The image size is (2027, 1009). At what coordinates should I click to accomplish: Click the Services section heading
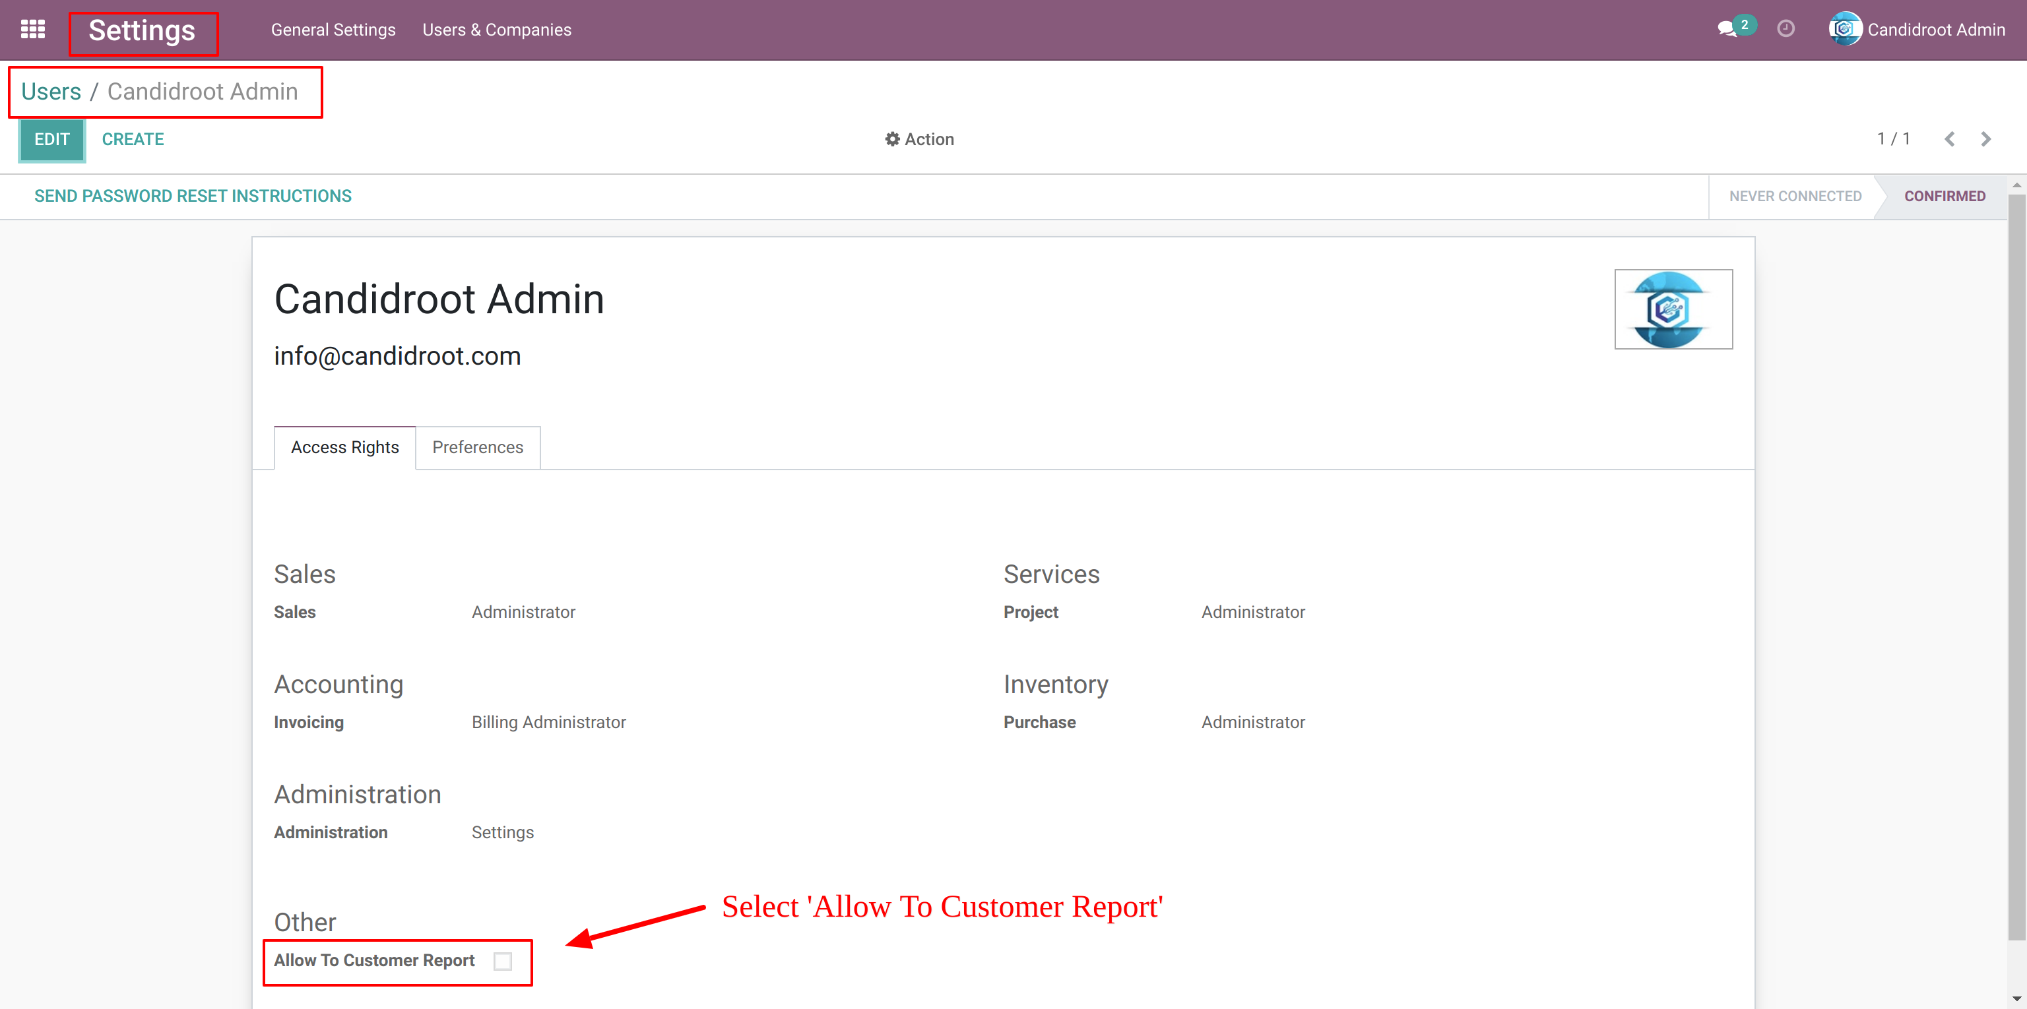point(1051,574)
